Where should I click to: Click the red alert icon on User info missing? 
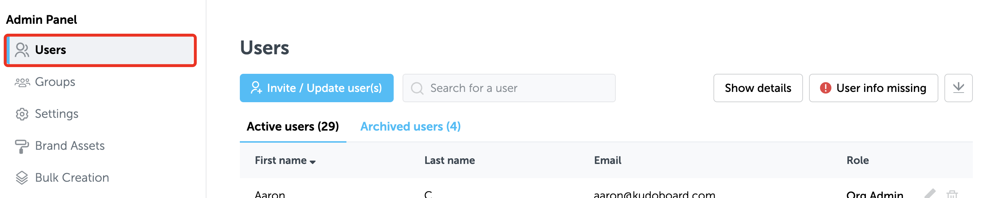[x=825, y=88]
